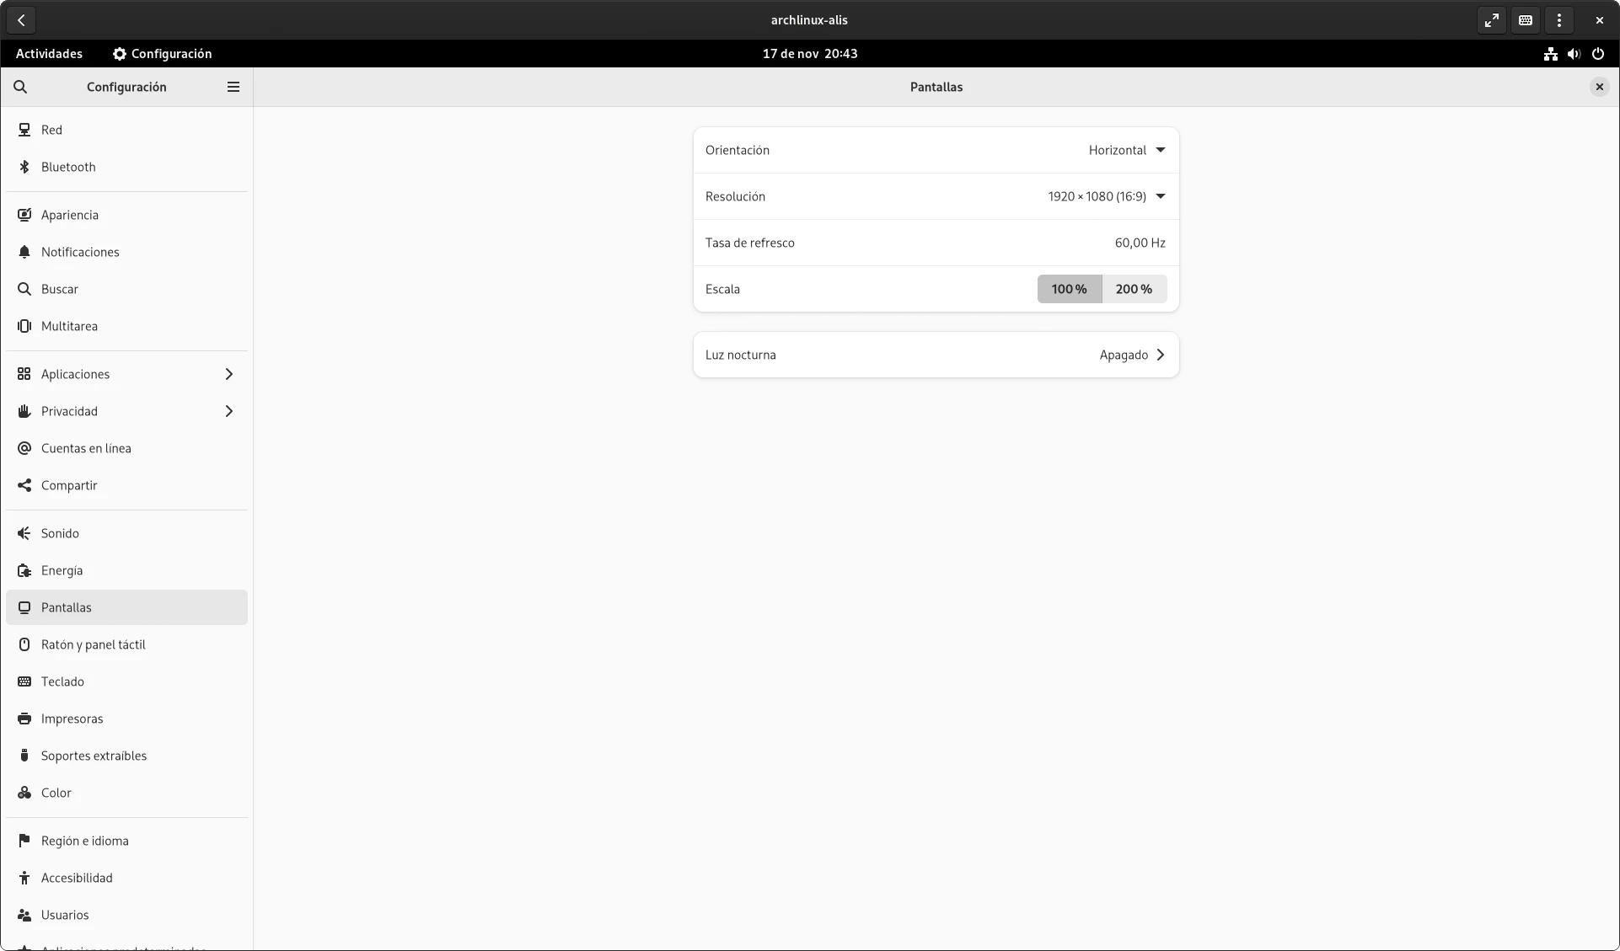The image size is (1620, 951).
Task: Select the 200 % scale option
Action: (1135, 289)
